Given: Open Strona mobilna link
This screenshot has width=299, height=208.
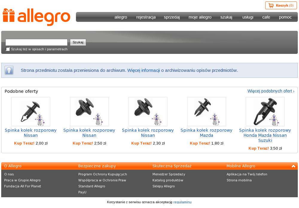Looking at the screenshot, I should [239, 180].
